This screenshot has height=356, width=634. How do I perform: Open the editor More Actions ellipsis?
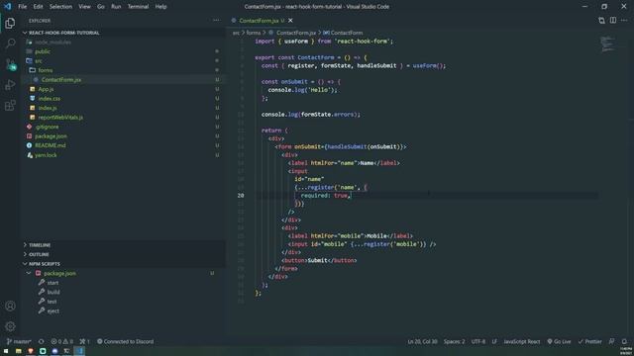point(624,20)
